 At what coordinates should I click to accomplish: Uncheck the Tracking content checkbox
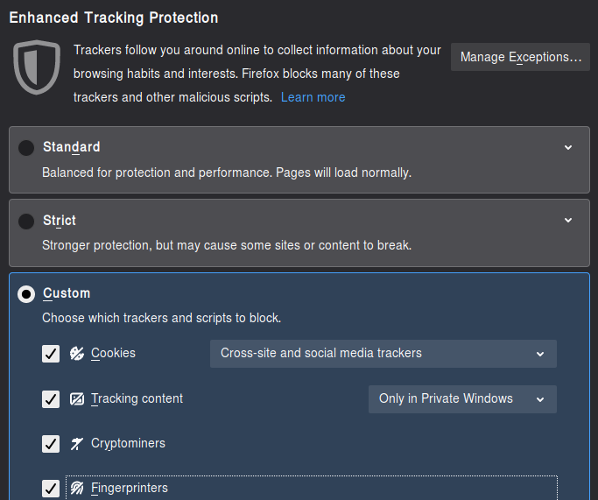point(51,399)
